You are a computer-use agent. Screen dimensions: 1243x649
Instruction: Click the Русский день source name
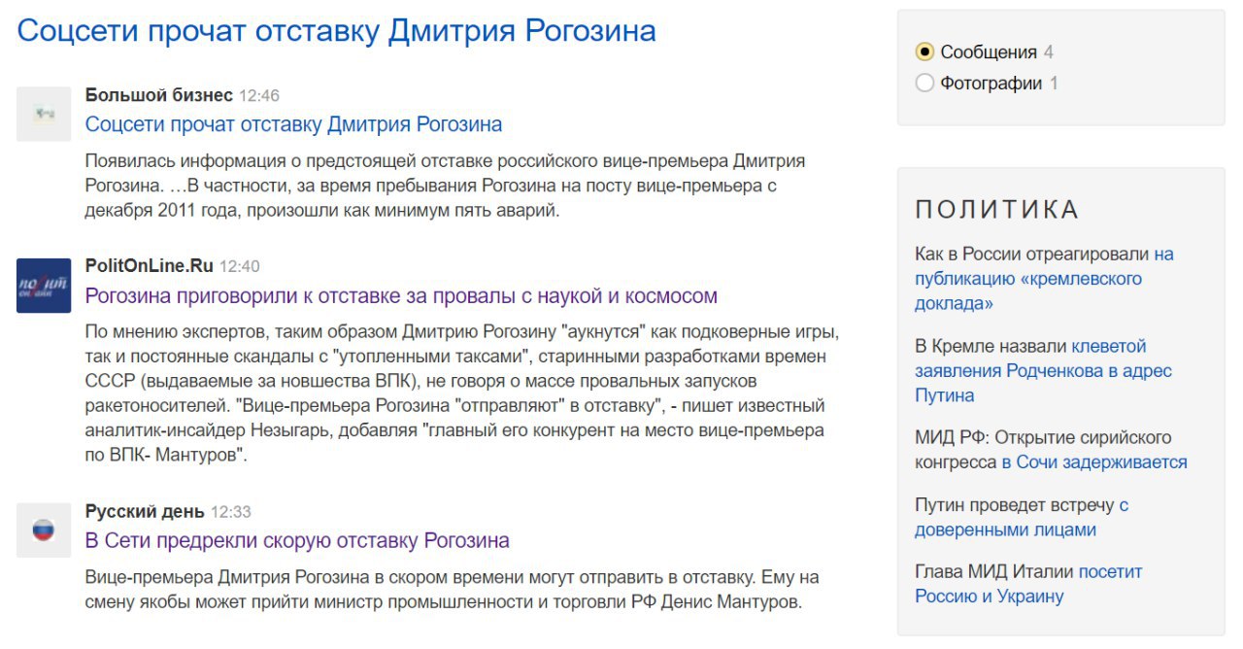pyautogui.click(x=145, y=511)
